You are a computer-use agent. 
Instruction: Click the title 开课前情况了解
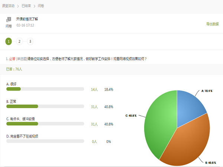pos(27,19)
